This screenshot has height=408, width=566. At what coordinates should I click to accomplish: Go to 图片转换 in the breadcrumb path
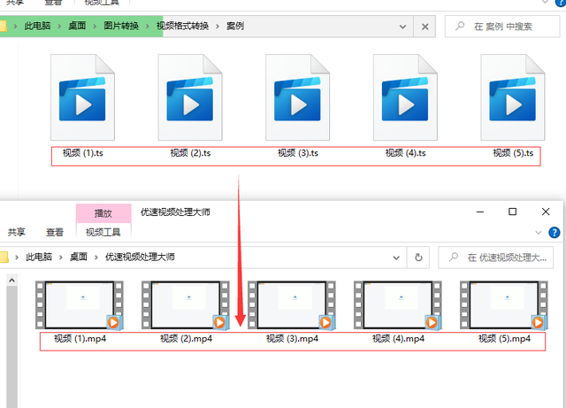pyautogui.click(x=124, y=26)
